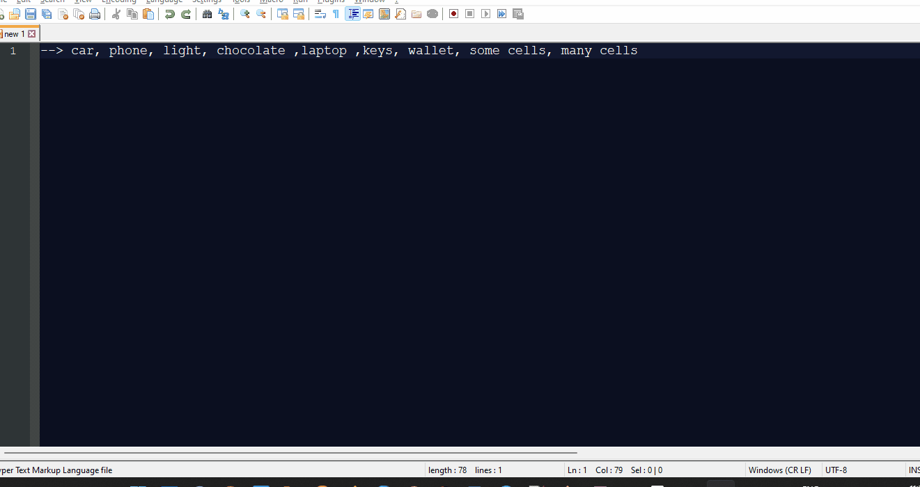The height and width of the screenshot is (487, 920).
Task: Open the user defined language dialog icon
Action: coord(368,14)
